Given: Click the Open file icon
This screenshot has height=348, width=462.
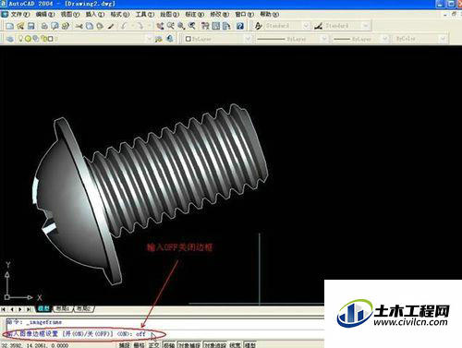Looking at the screenshot, I should [x=20, y=26].
